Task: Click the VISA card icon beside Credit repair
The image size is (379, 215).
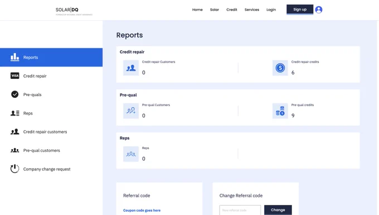Action: tap(14, 76)
